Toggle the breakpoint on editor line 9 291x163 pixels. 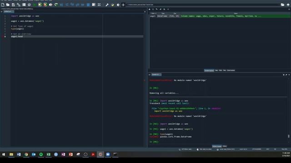(x=3, y=37)
